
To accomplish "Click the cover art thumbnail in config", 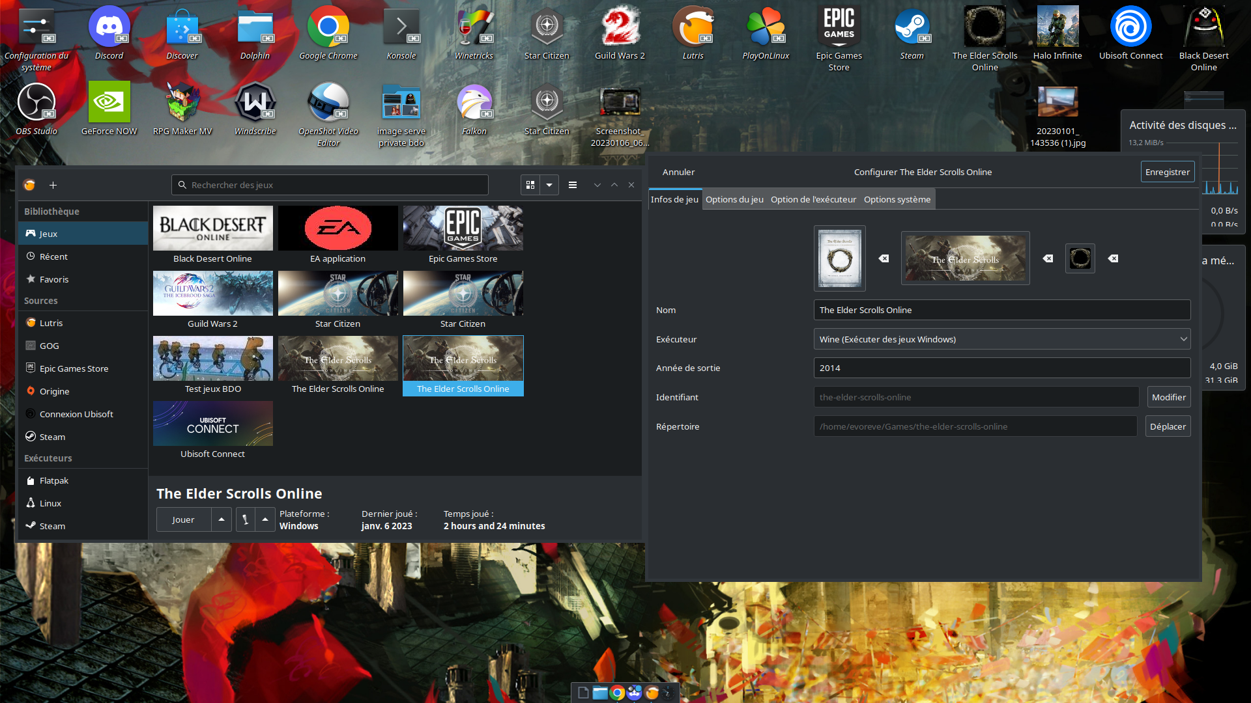I will click(x=839, y=258).
